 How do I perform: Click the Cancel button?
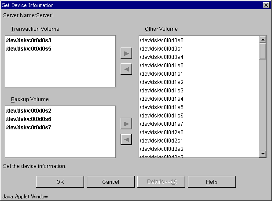[110, 182]
